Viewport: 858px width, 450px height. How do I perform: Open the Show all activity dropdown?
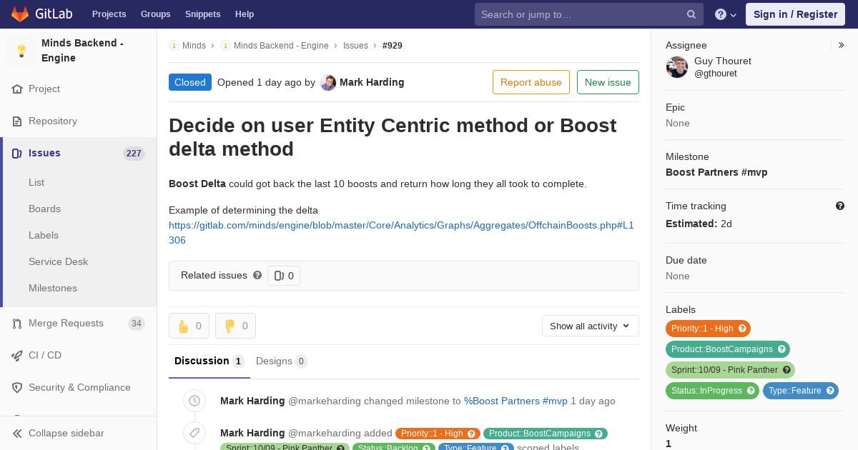(590, 326)
